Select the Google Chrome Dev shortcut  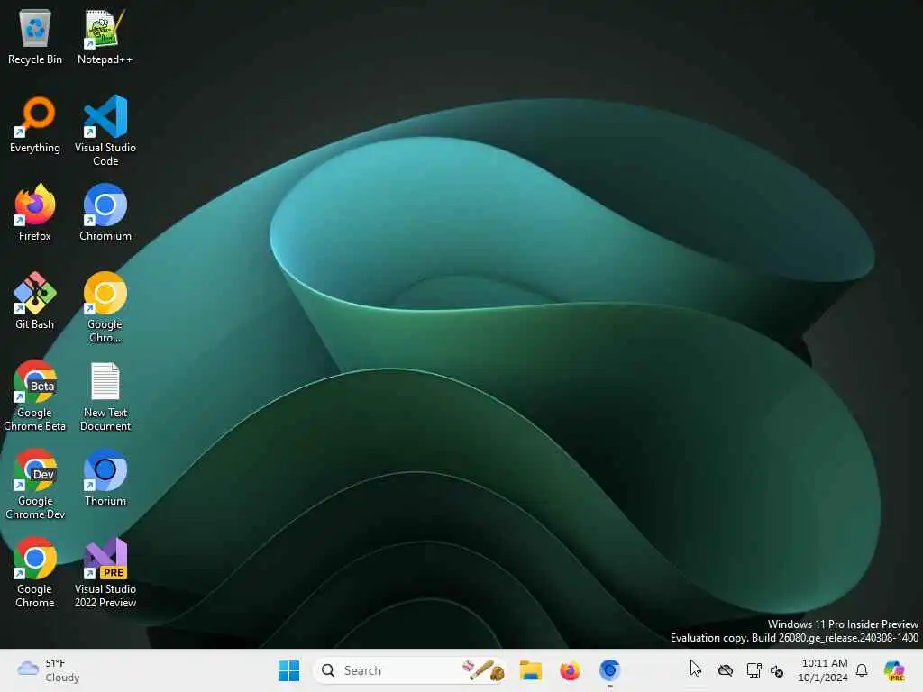coord(35,484)
